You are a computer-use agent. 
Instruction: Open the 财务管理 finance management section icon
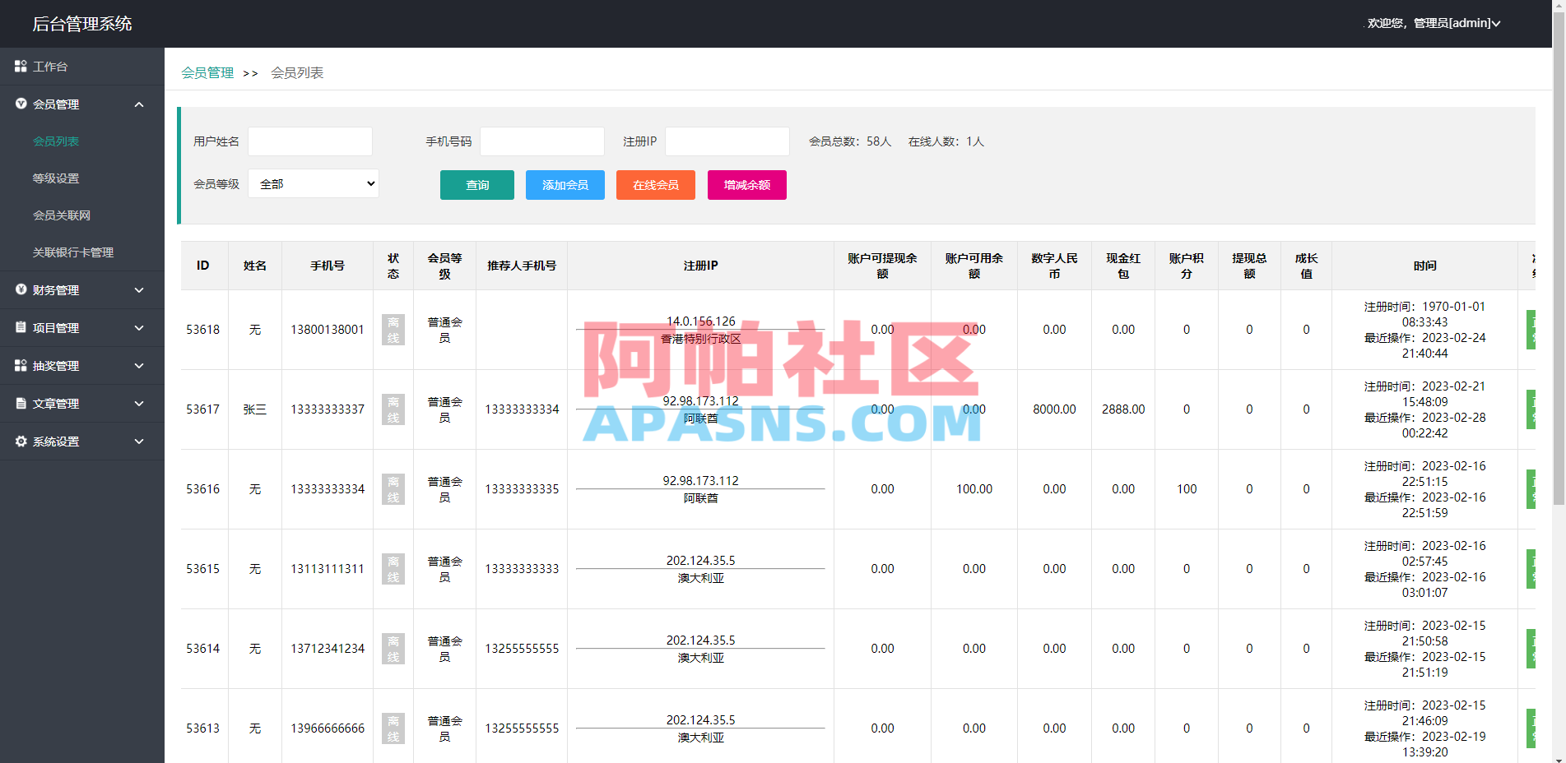tap(21, 289)
